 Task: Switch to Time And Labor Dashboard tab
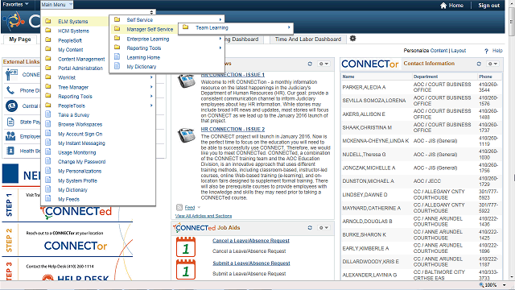[x=307, y=39]
